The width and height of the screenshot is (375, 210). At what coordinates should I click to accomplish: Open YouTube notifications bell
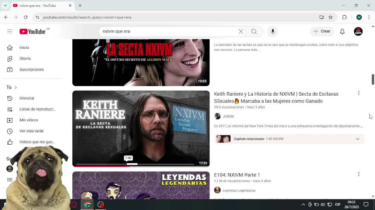(x=342, y=32)
